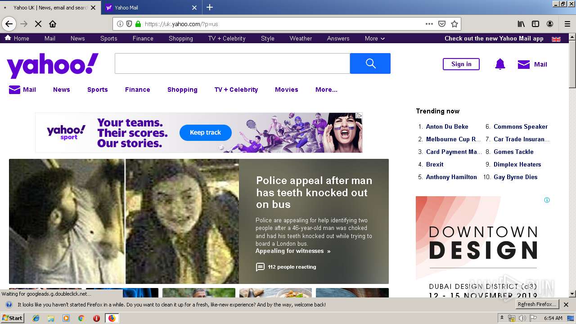This screenshot has width=576, height=324.
Task: Open trending topic Anton Du Beke
Action: point(447,126)
